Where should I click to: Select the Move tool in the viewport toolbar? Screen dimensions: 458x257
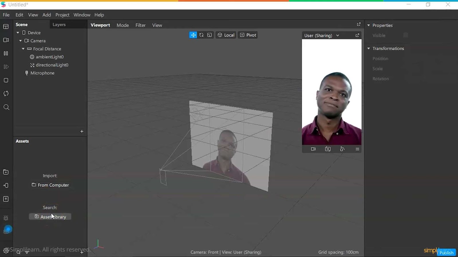coord(193,35)
